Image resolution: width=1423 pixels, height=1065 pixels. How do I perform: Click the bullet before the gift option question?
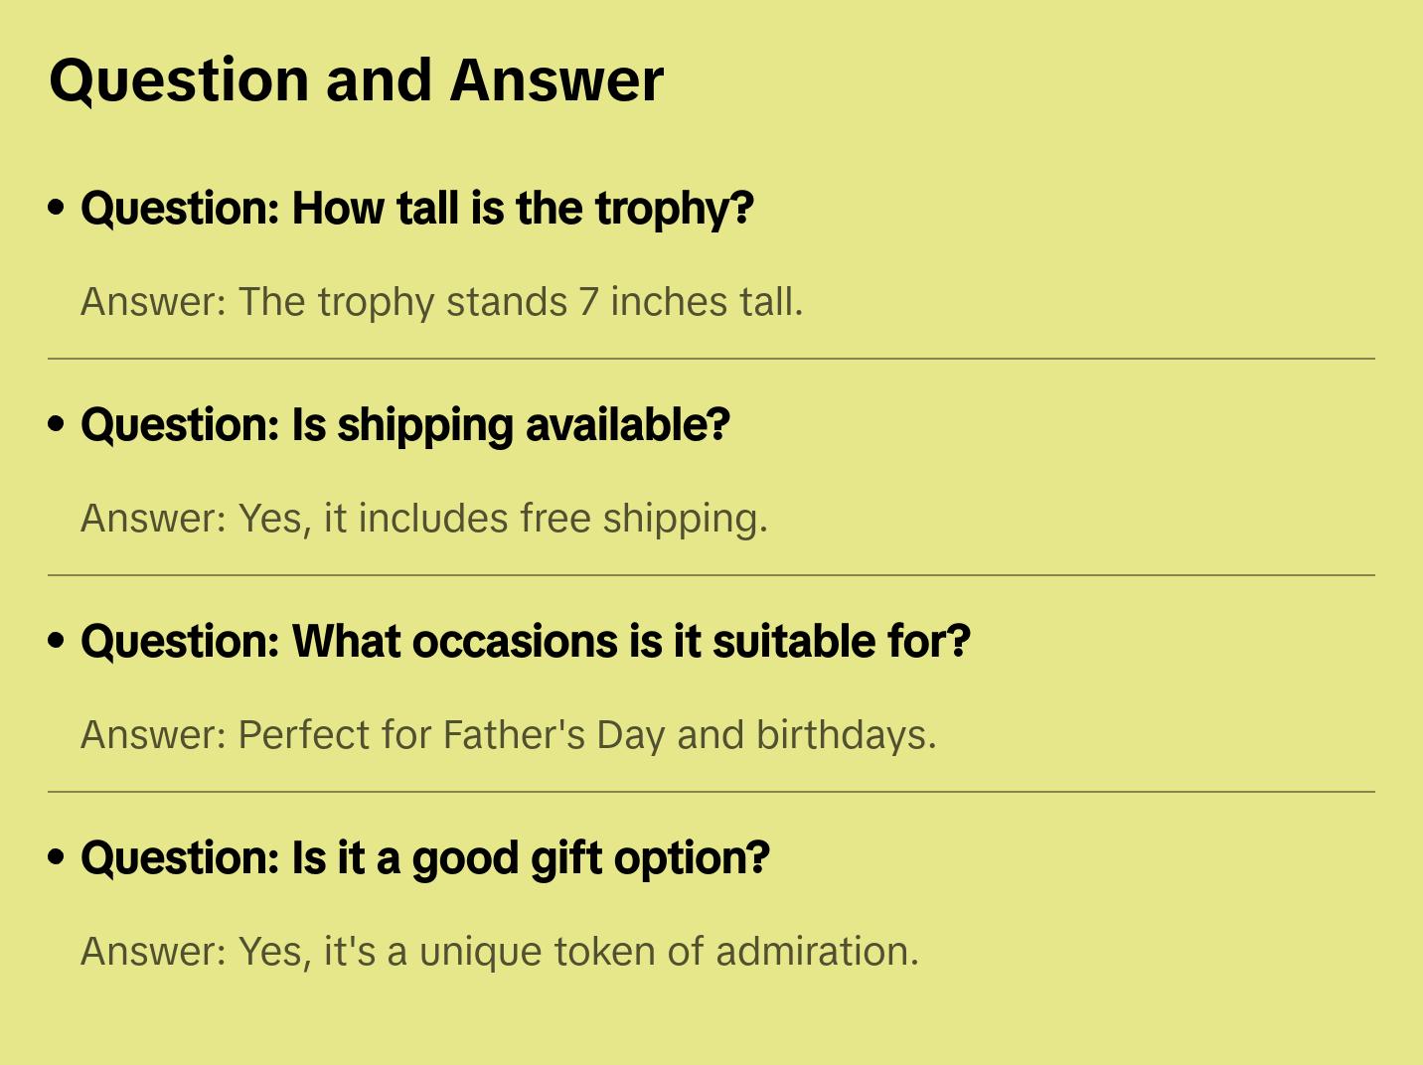click(57, 858)
